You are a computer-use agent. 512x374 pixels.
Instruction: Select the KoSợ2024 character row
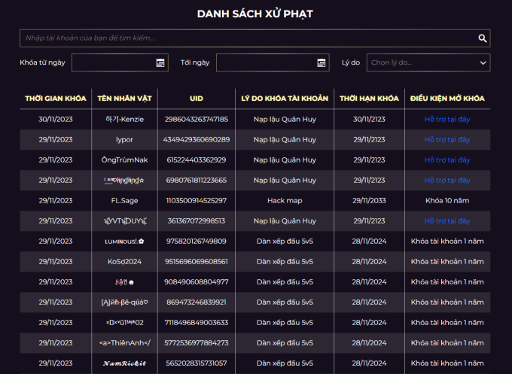tap(125, 262)
